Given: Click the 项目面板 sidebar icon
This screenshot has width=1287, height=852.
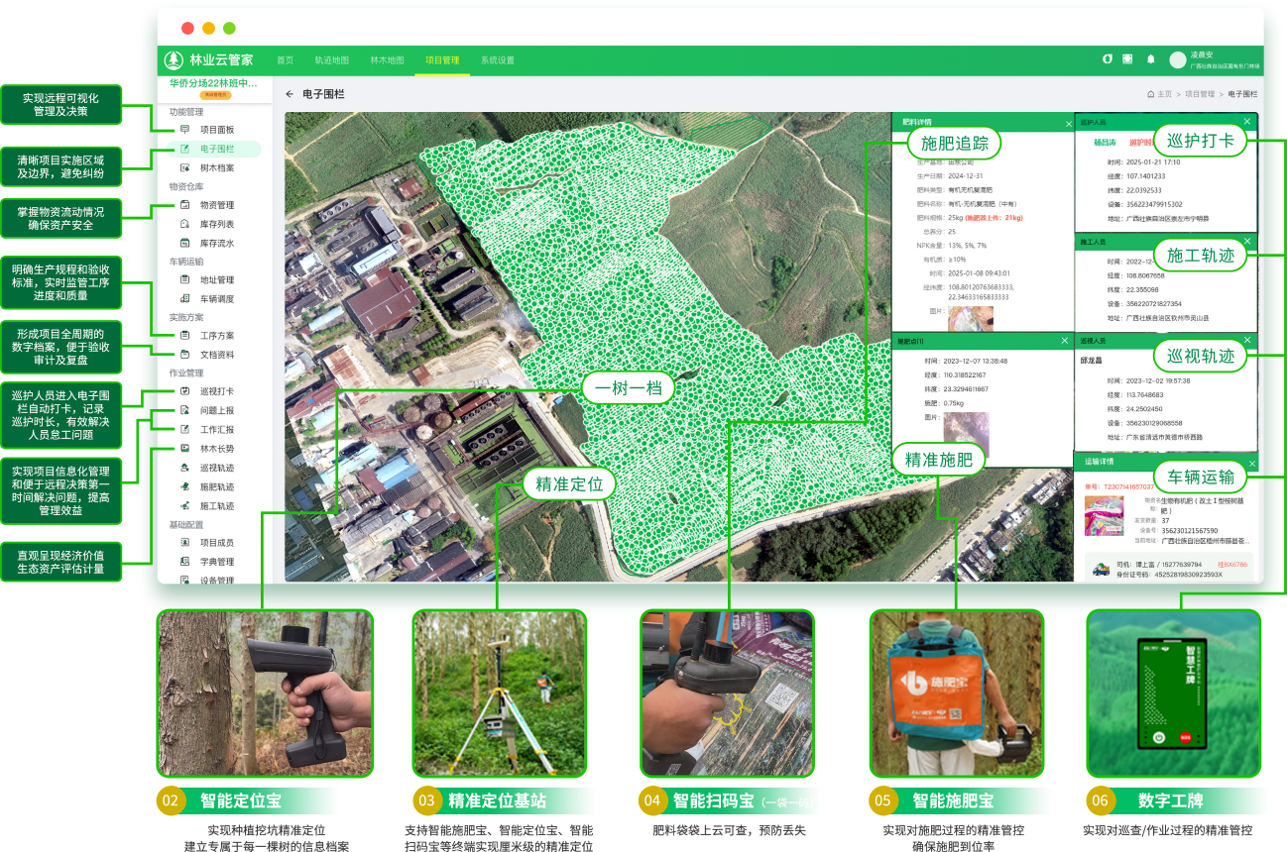Looking at the screenshot, I should 184,130.
